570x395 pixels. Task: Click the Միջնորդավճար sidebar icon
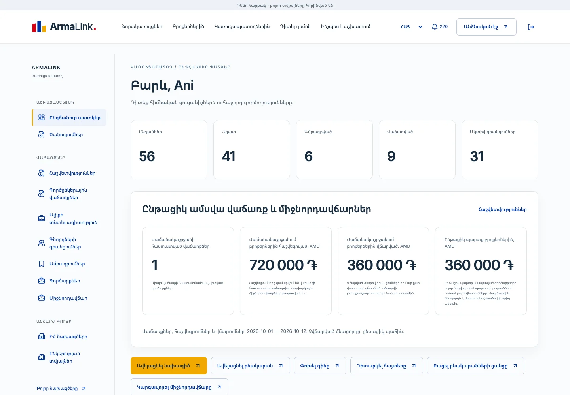point(42,298)
